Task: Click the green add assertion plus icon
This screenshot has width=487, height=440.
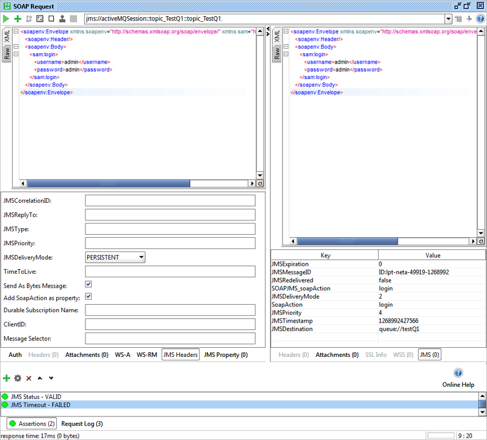Action: (7, 378)
